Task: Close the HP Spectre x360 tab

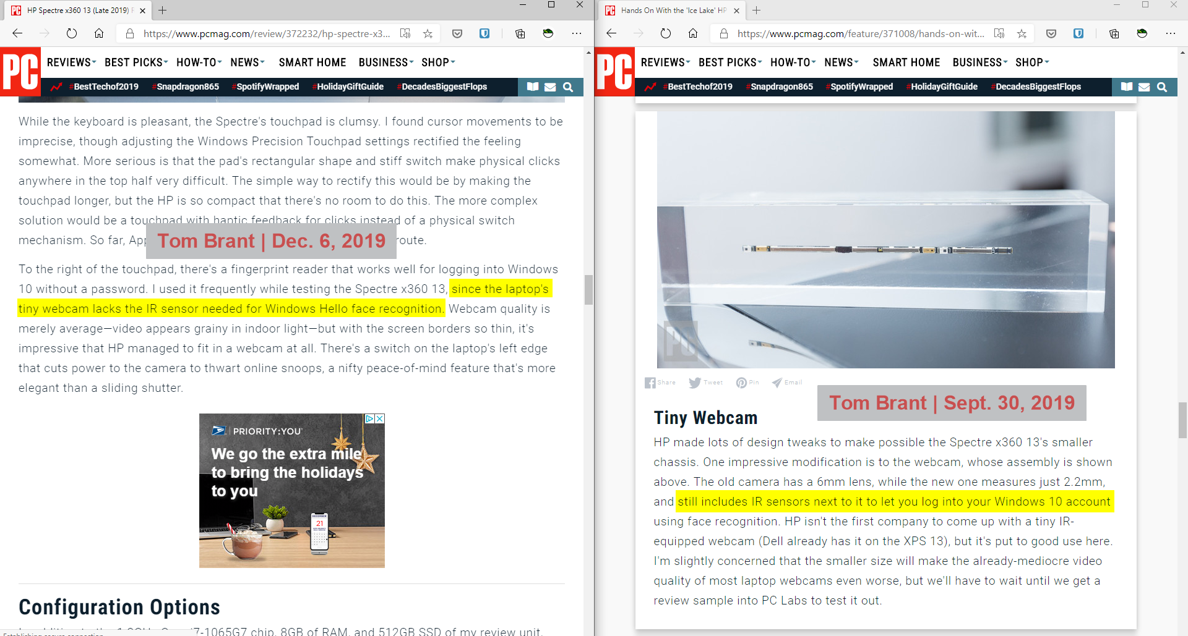Action: (x=142, y=11)
